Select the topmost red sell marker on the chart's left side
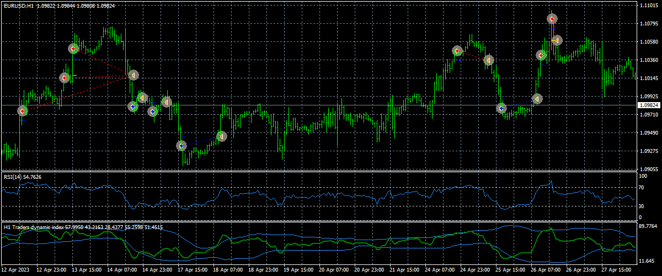Screen dimensions: 662x276 tap(73, 49)
